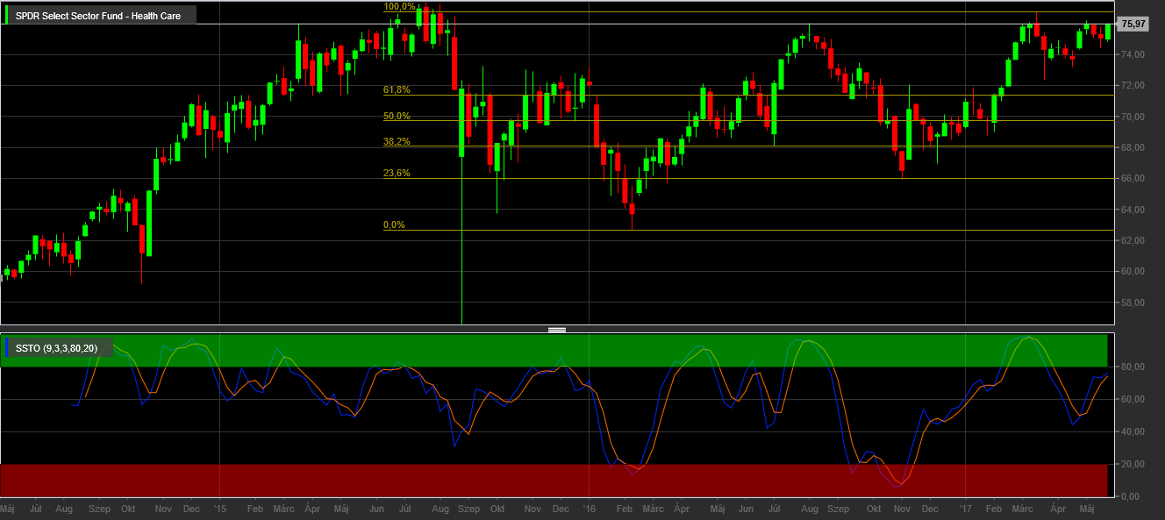Viewport: 1165px width, 520px height.
Task: Select the 0,0% Fibonacci level label
Action: point(394,225)
